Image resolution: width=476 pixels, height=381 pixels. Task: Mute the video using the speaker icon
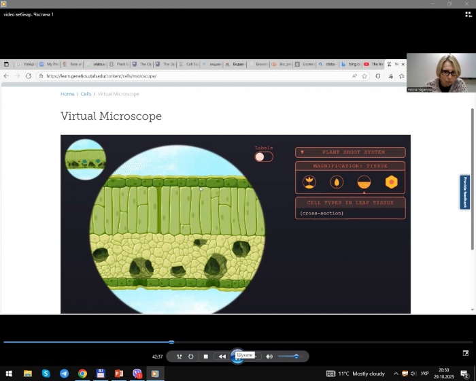(269, 357)
